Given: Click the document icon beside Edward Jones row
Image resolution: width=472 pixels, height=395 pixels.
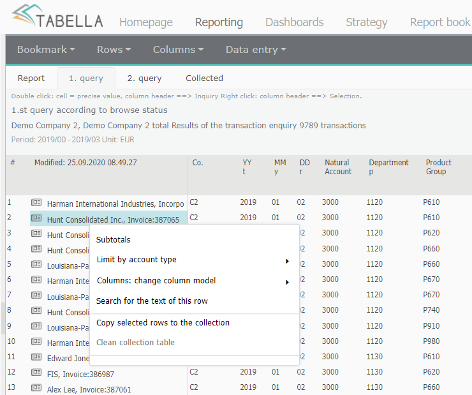Looking at the screenshot, I should pyautogui.click(x=36, y=357).
